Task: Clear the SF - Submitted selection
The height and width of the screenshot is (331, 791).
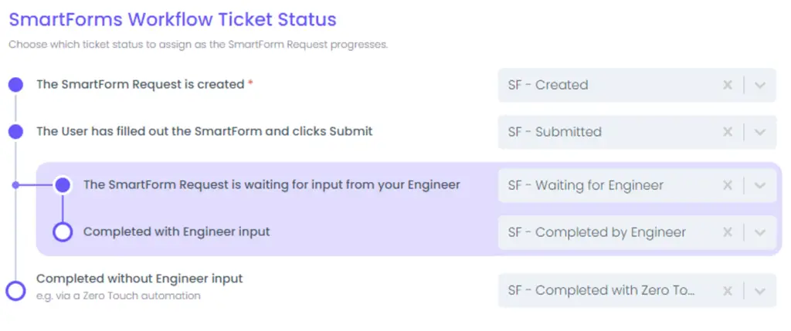Action: point(727,132)
